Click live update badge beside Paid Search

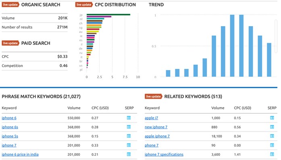coord(10,43)
